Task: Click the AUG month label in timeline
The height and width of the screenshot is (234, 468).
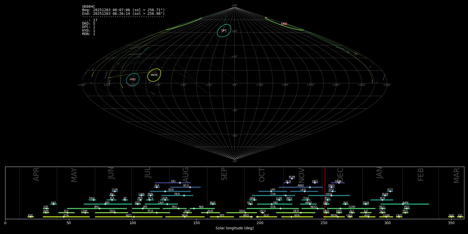Action: (x=186, y=175)
